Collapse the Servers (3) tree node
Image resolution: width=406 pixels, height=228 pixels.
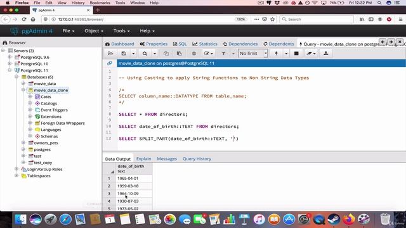(3, 51)
